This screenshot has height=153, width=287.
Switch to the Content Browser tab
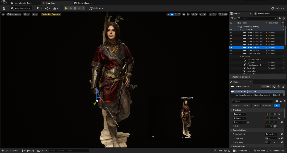pos(83,3)
